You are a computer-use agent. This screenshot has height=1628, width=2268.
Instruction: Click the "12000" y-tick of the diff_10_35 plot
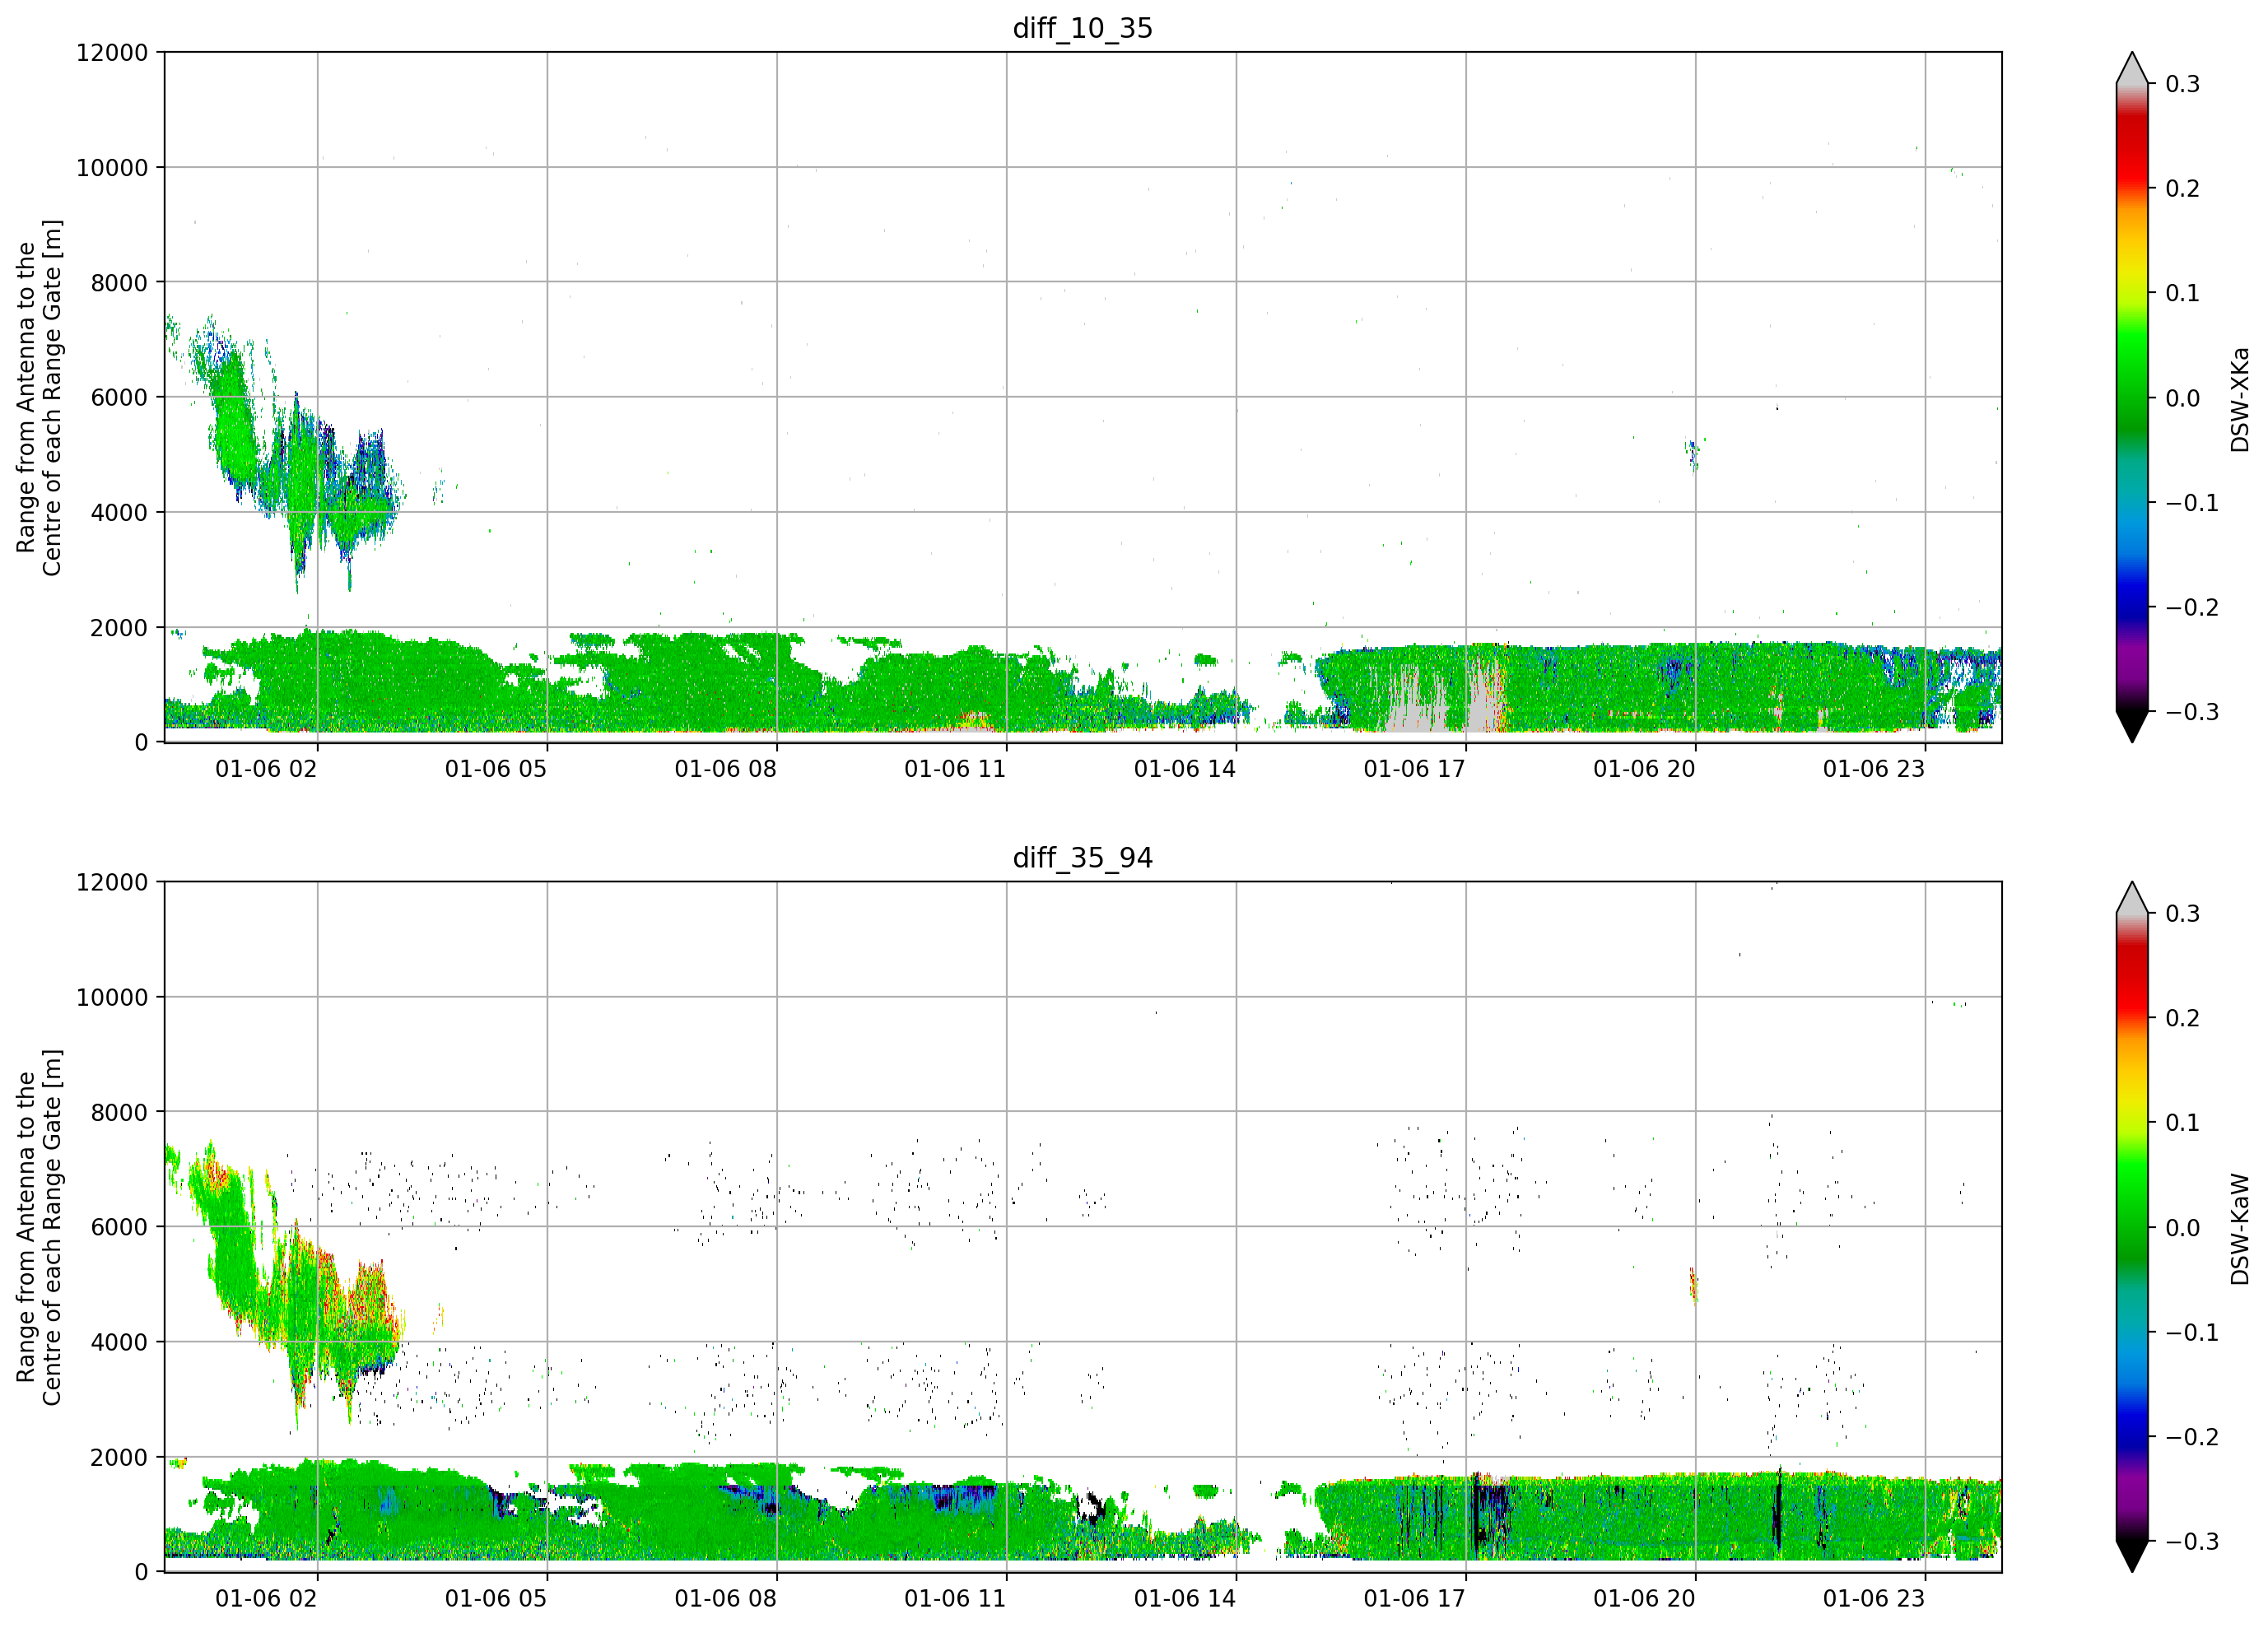(x=112, y=53)
